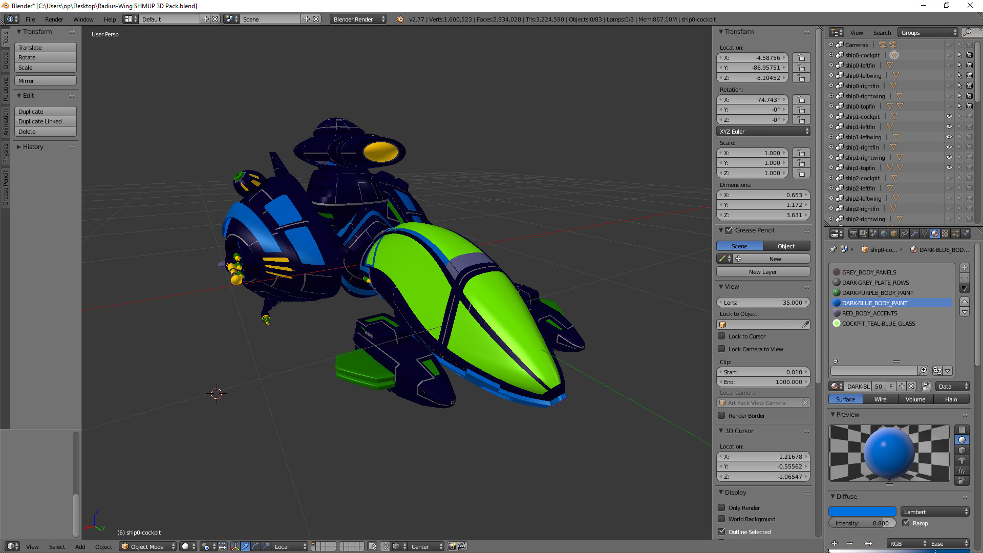This screenshot has width=983, height=553.
Task: Select the Rotate manipulator in the 3D viewport
Action: (x=255, y=547)
